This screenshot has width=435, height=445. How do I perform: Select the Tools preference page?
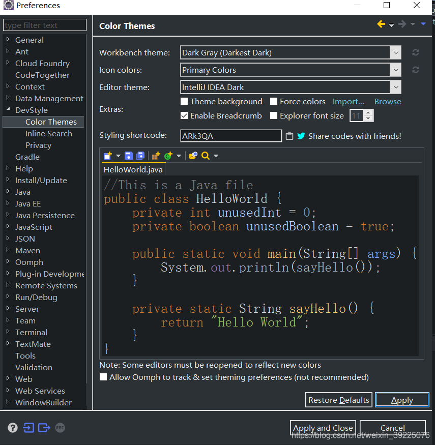coord(25,355)
